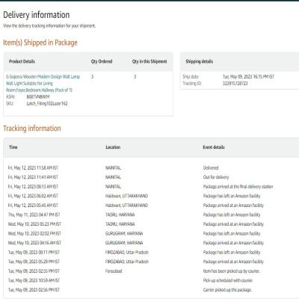Click the Tracking information section heading
Viewport: 299px width, 299px height.
tap(32, 129)
